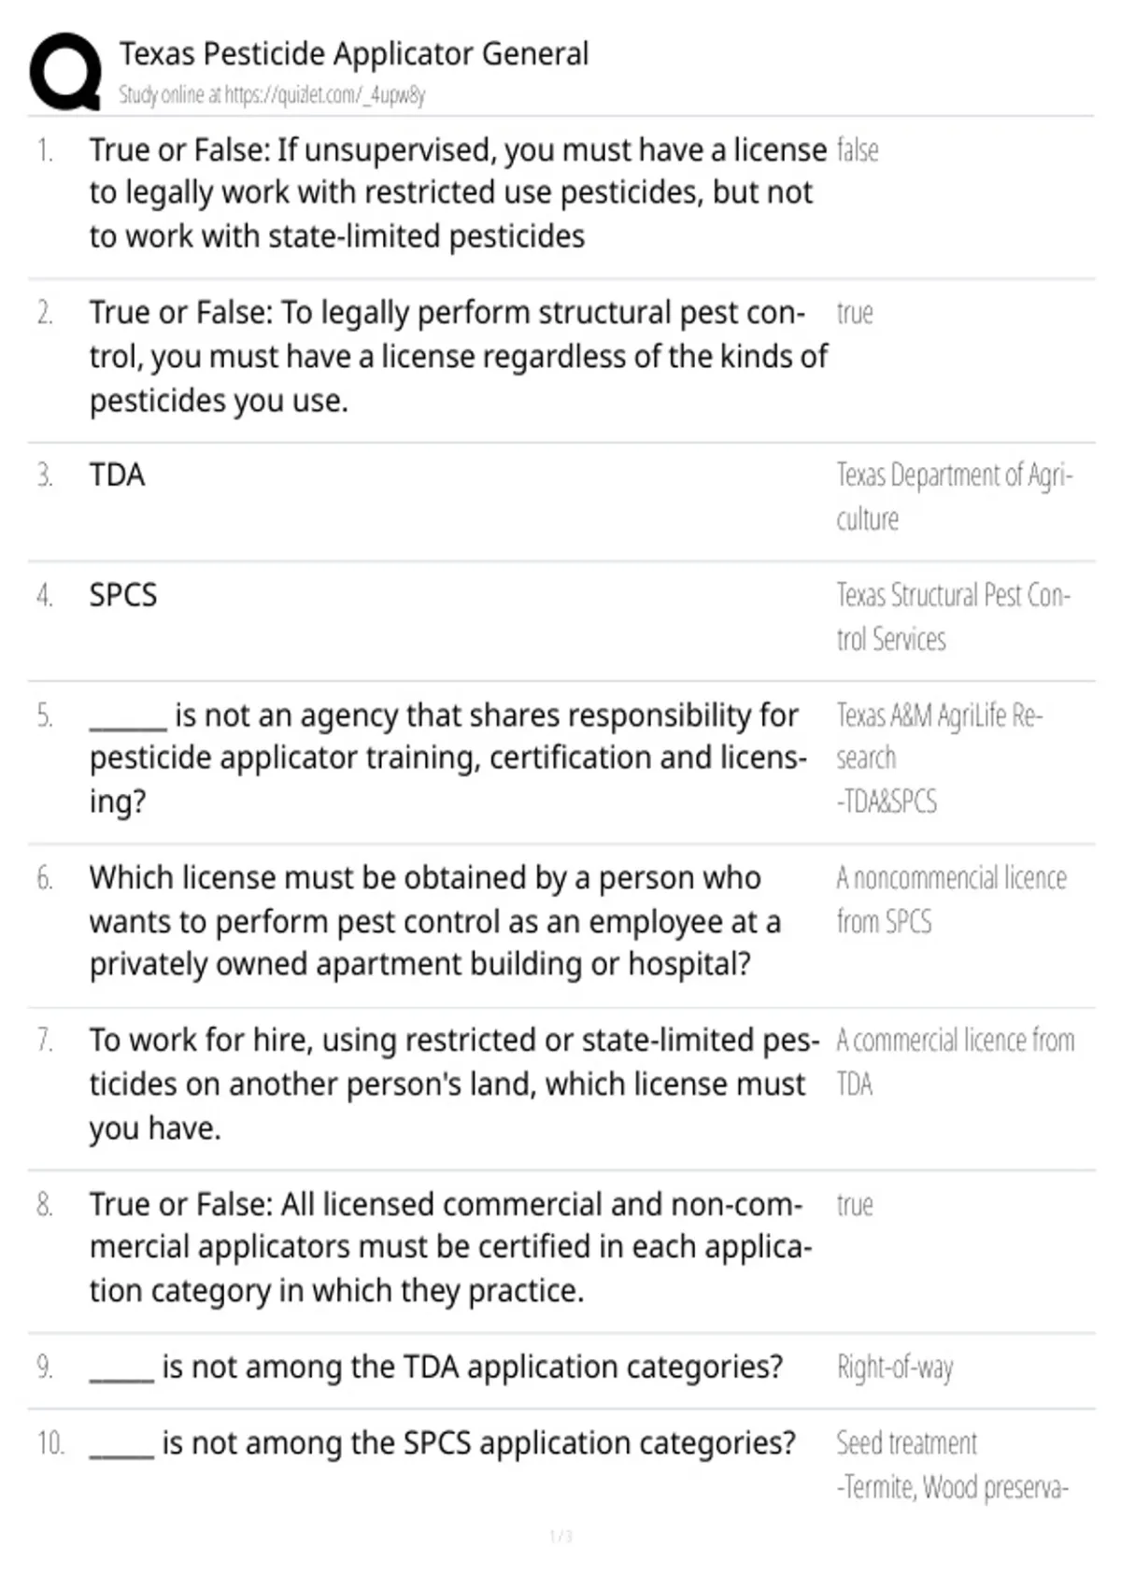
Task: Click the answer 'false' for question 1
Action: click(x=858, y=150)
